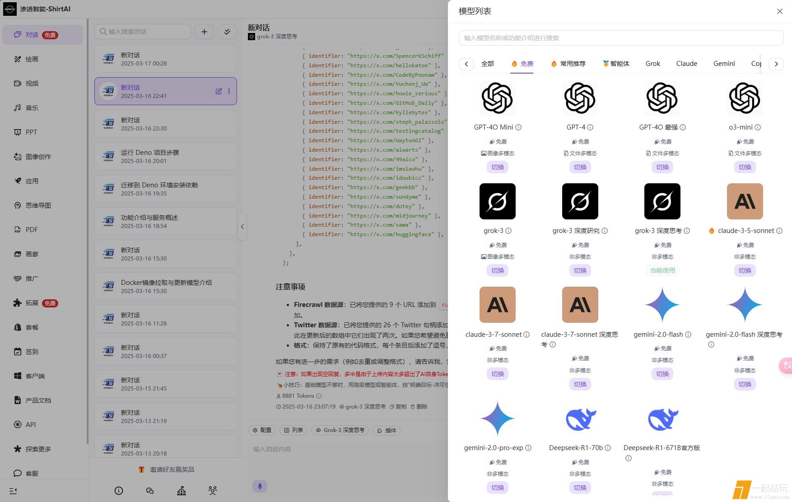Image resolution: width=792 pixels, height=502 pixels.
Task: Select the Grok tab
Action: click(x=653, y=64)
